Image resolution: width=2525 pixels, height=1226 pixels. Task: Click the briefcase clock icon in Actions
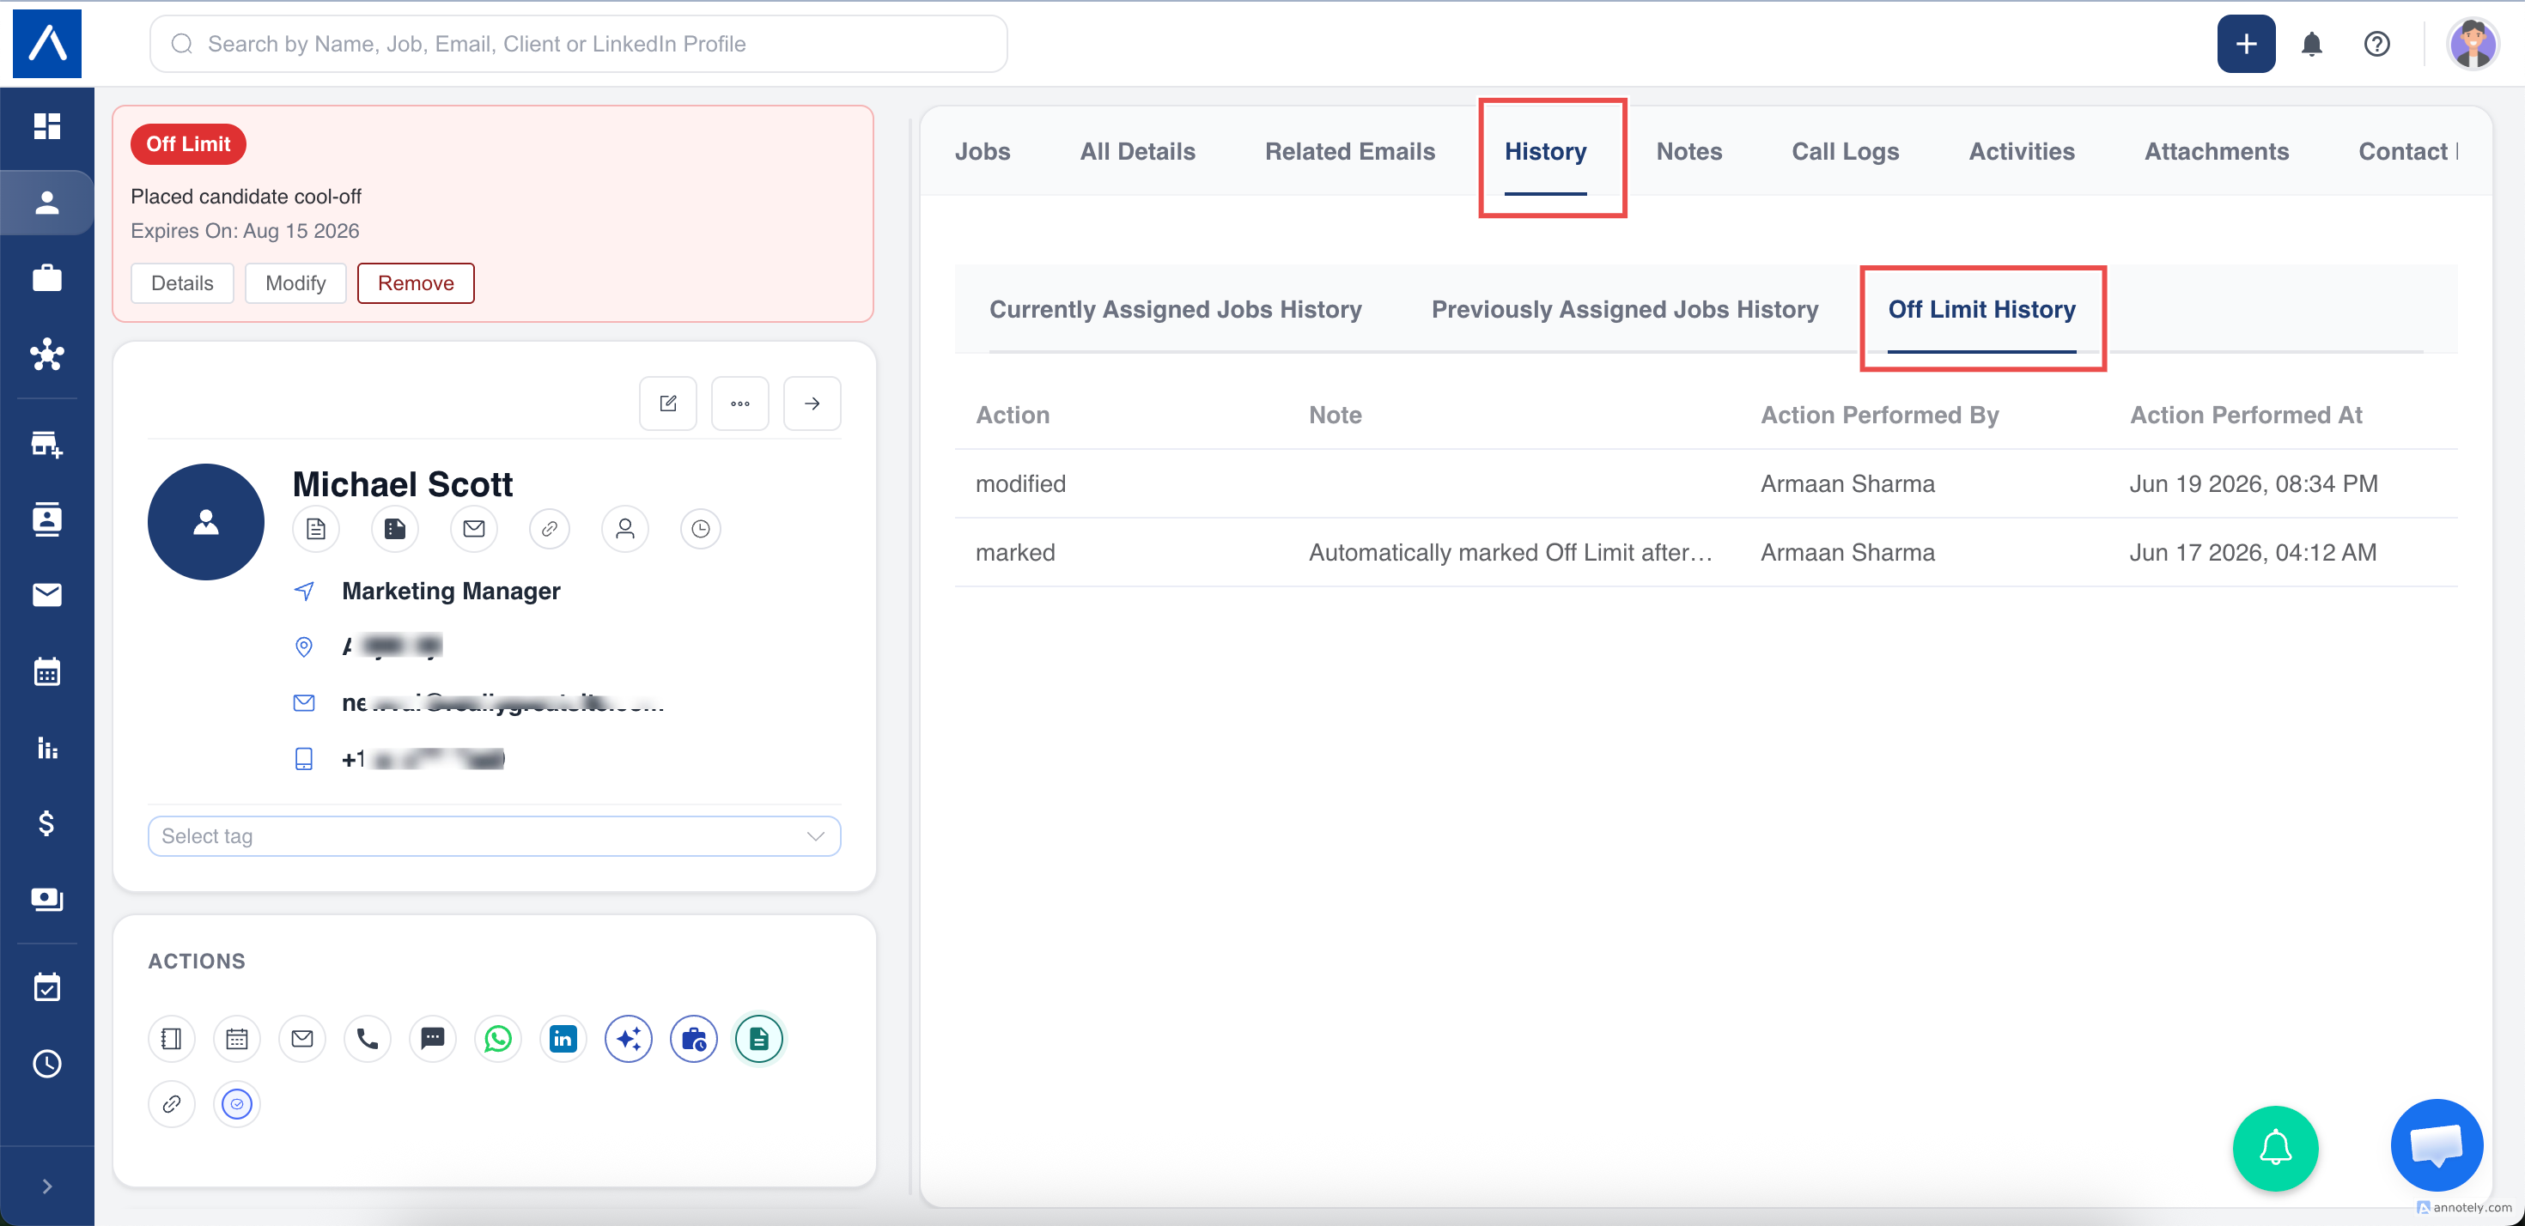[x=694, y=1038]
